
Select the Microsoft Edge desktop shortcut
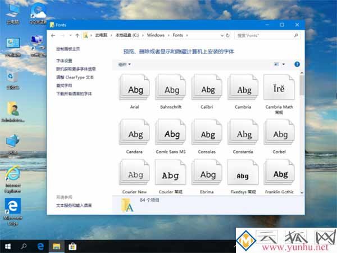coord(13,212)
